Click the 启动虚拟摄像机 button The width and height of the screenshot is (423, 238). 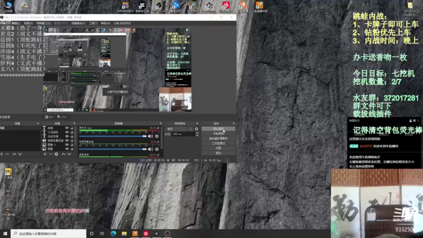pos(218,139)
